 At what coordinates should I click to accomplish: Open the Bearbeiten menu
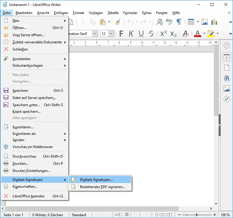coord(24,13)
